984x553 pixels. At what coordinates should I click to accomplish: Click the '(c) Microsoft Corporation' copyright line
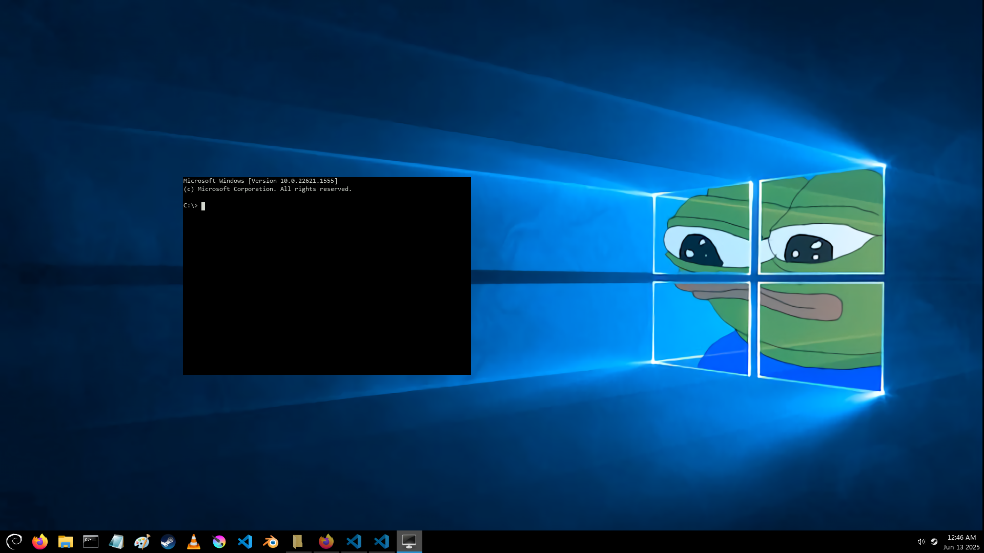point(268,189)
